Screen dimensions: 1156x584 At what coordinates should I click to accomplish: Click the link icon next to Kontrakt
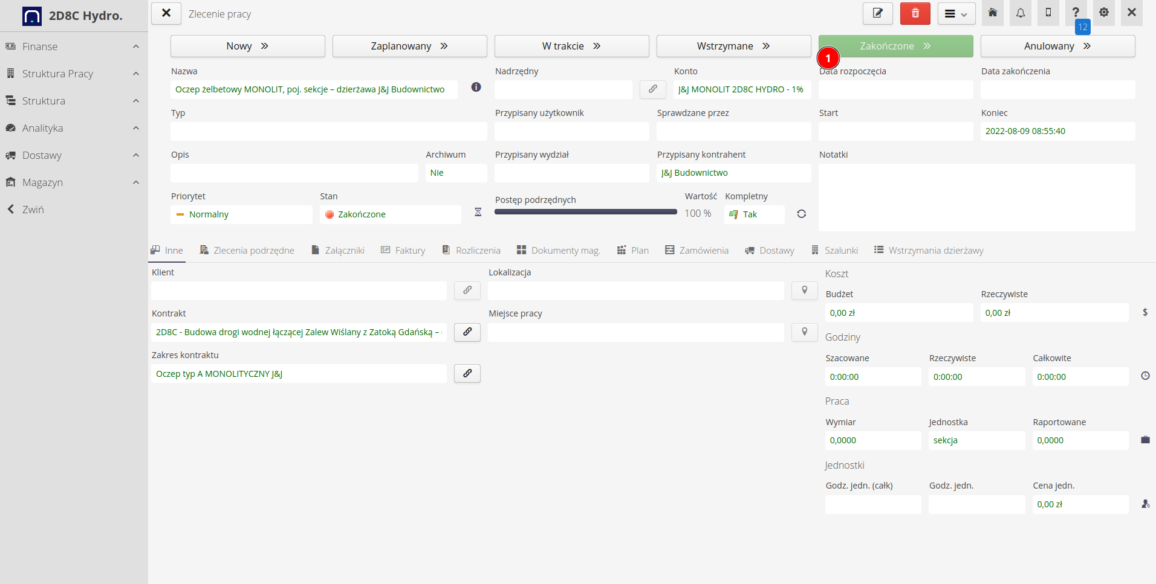(467, 332)
